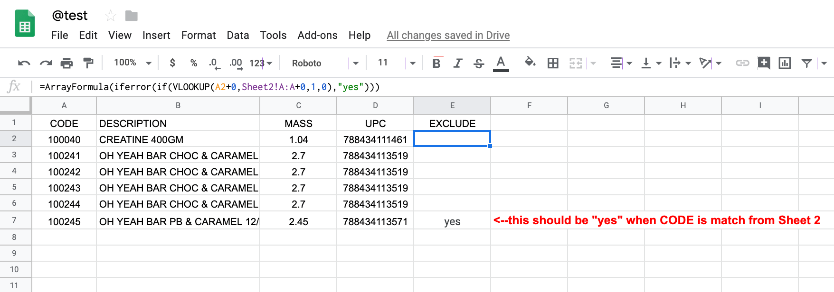Open the Data menu

coord(238,35)
